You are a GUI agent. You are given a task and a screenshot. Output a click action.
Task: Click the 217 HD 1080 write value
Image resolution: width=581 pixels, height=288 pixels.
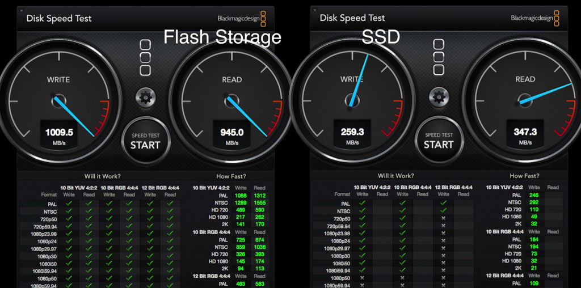click(x=241, y=217)
